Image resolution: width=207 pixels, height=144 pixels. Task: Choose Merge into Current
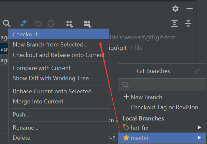38,101
